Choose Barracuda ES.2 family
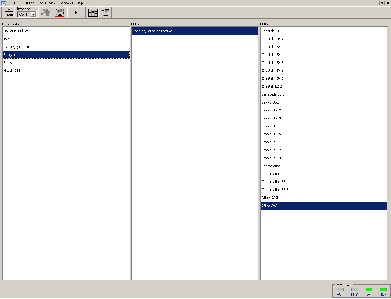 click(x=324, y=94)
